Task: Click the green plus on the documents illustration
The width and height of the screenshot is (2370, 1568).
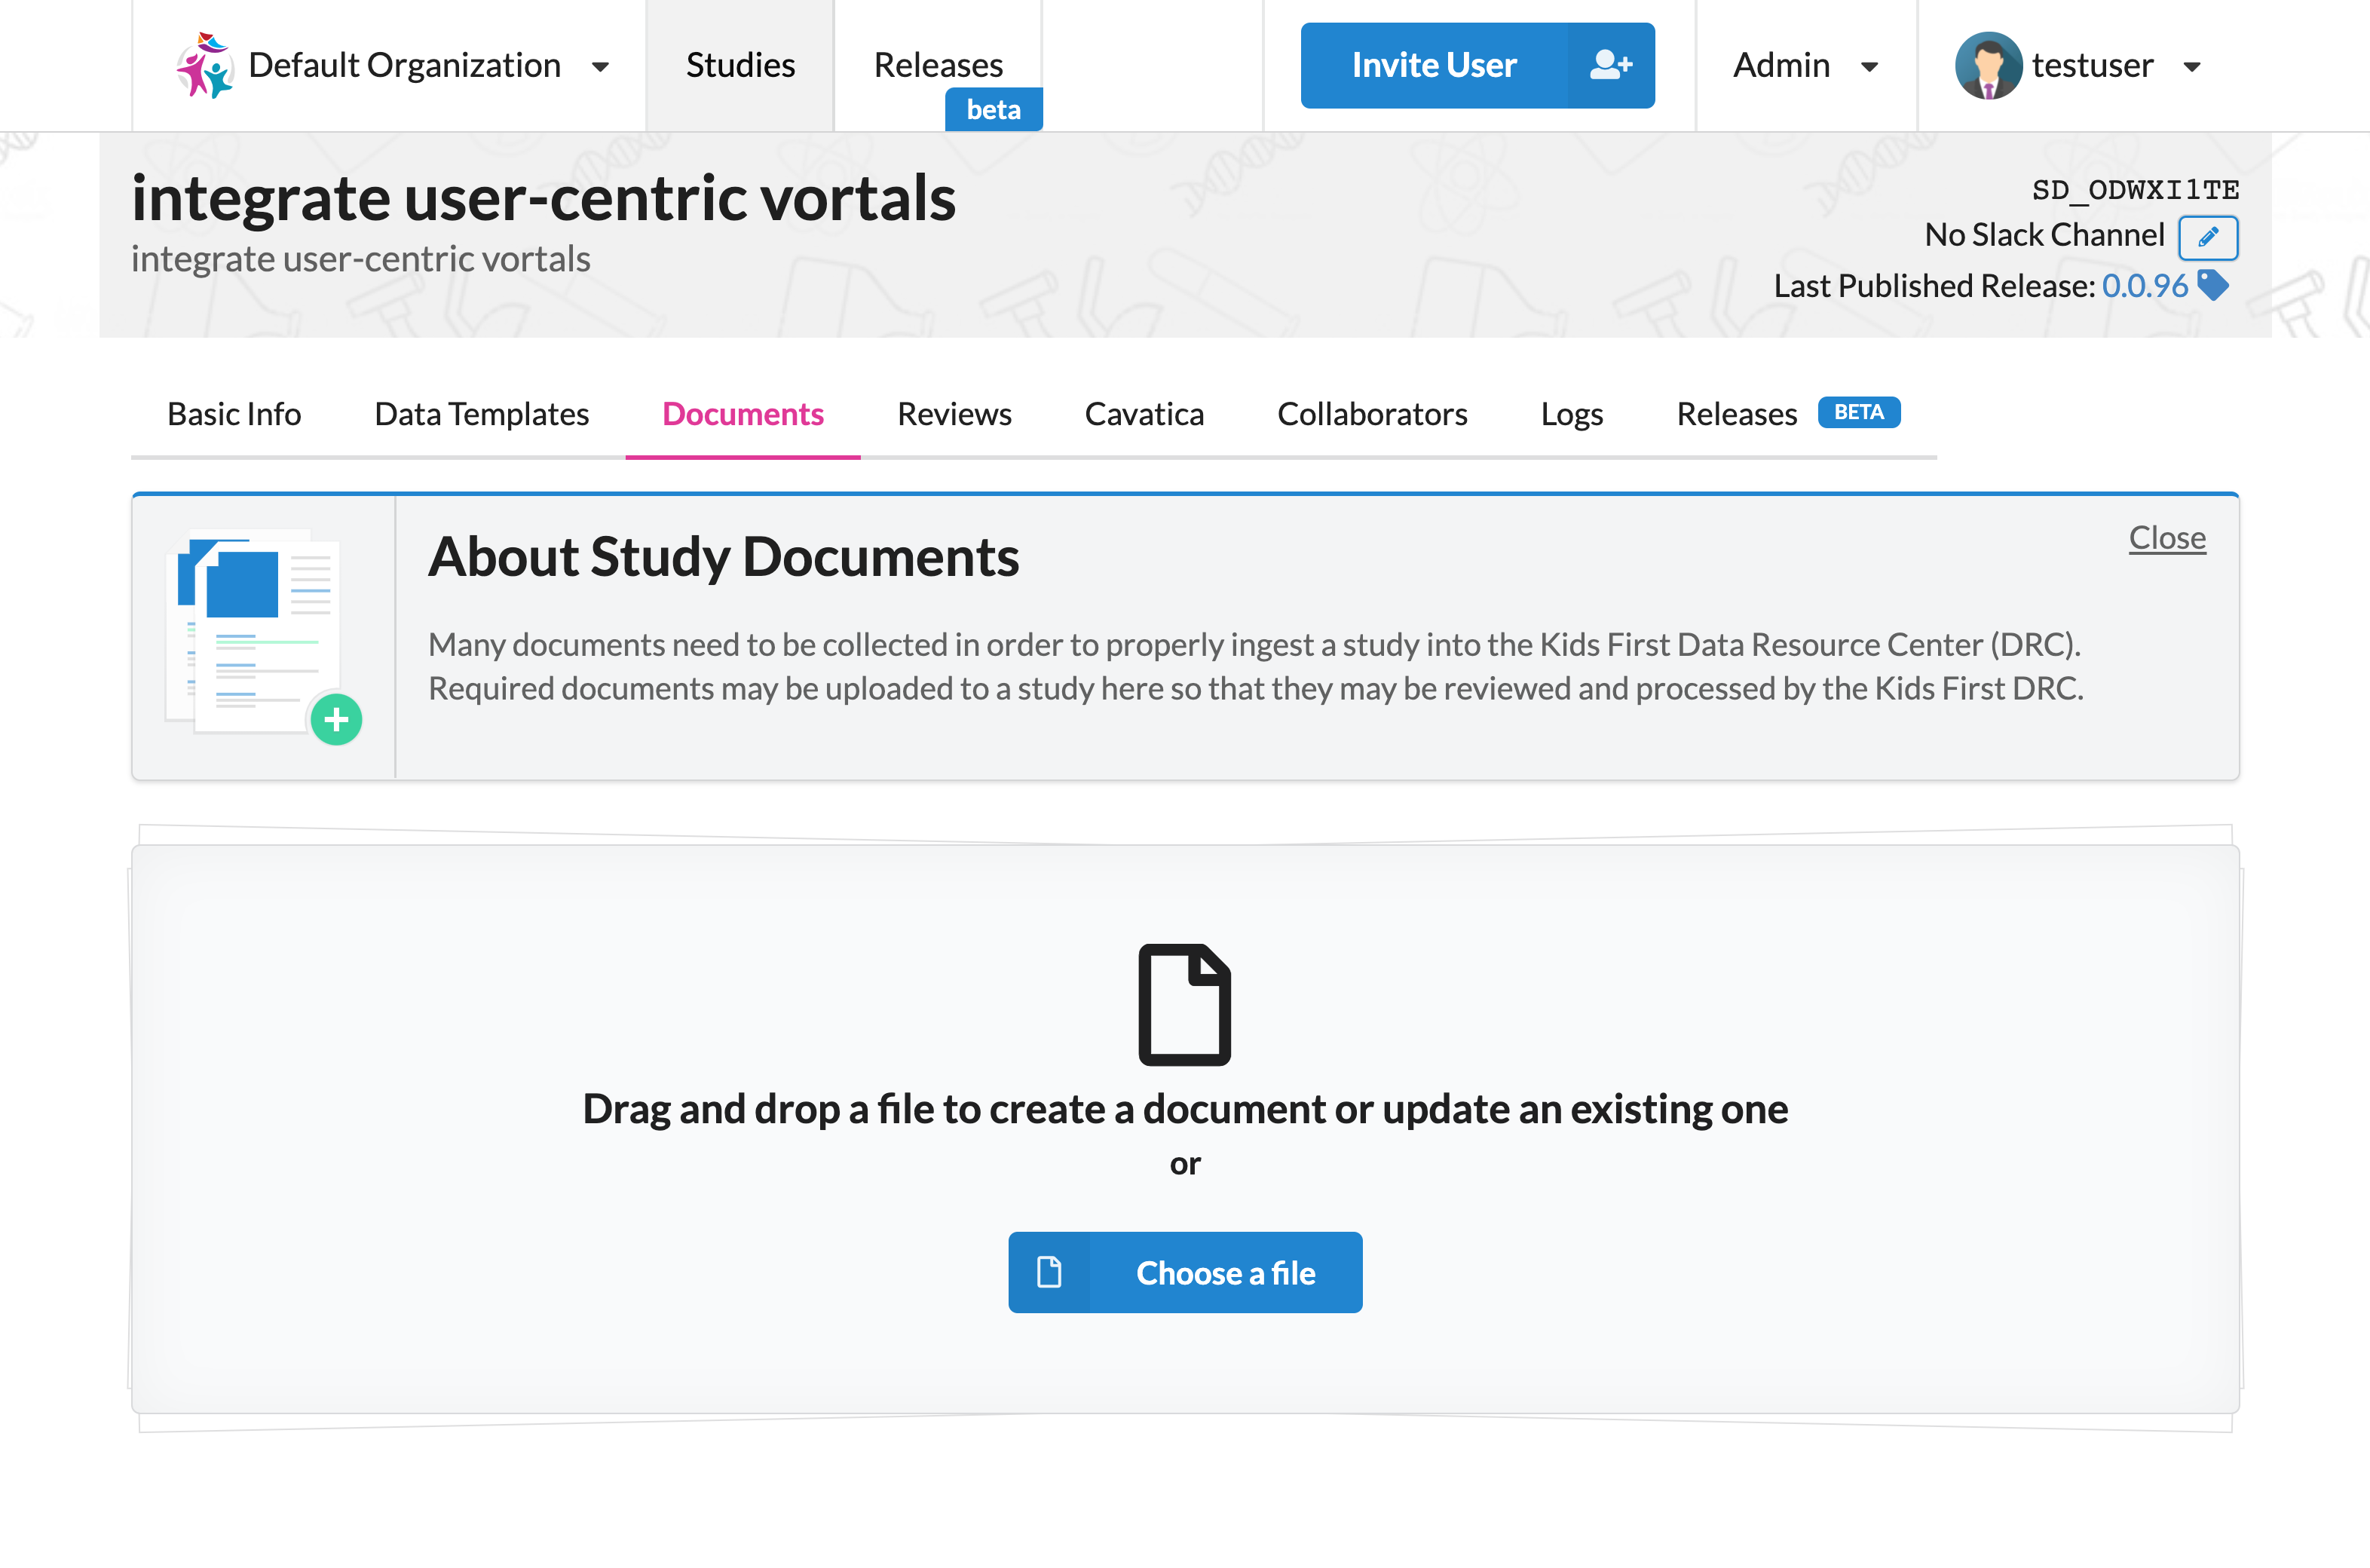Action: click(x=337, y=718)
